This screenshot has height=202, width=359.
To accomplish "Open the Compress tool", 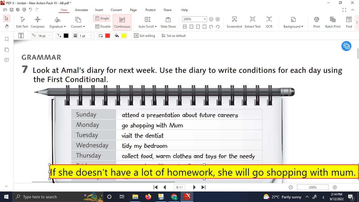I will pyautogui.click(x=38, y=22).
